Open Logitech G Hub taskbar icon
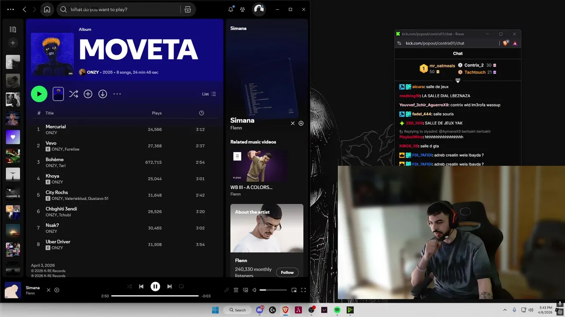 272,310
